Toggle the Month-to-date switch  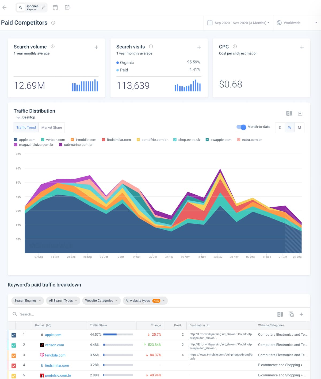pyautogui.click(x=241, y=127)
